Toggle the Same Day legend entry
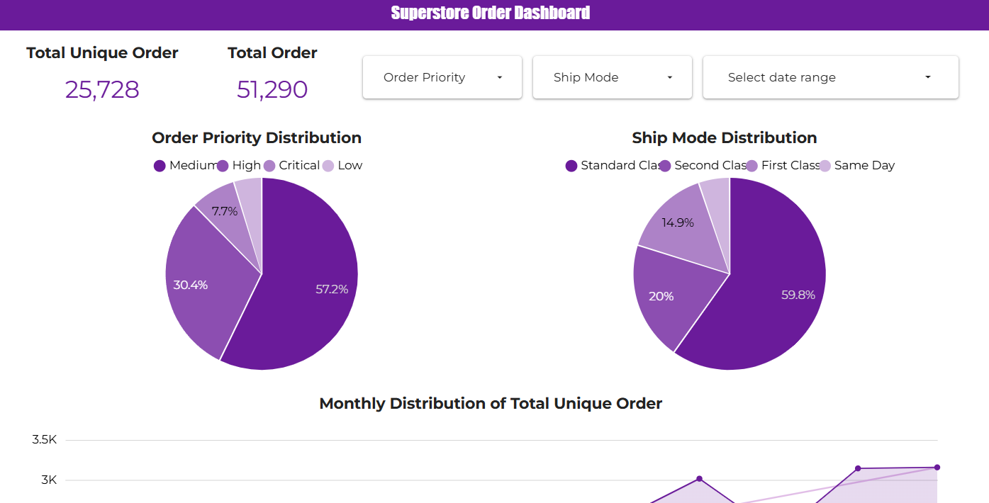989x503 pixels. tap(865, 165)
